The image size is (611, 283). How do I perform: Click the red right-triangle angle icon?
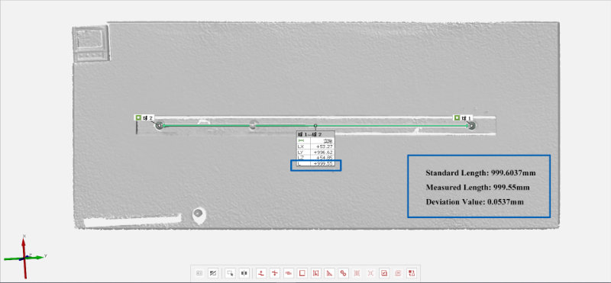(x=330, y=273)
